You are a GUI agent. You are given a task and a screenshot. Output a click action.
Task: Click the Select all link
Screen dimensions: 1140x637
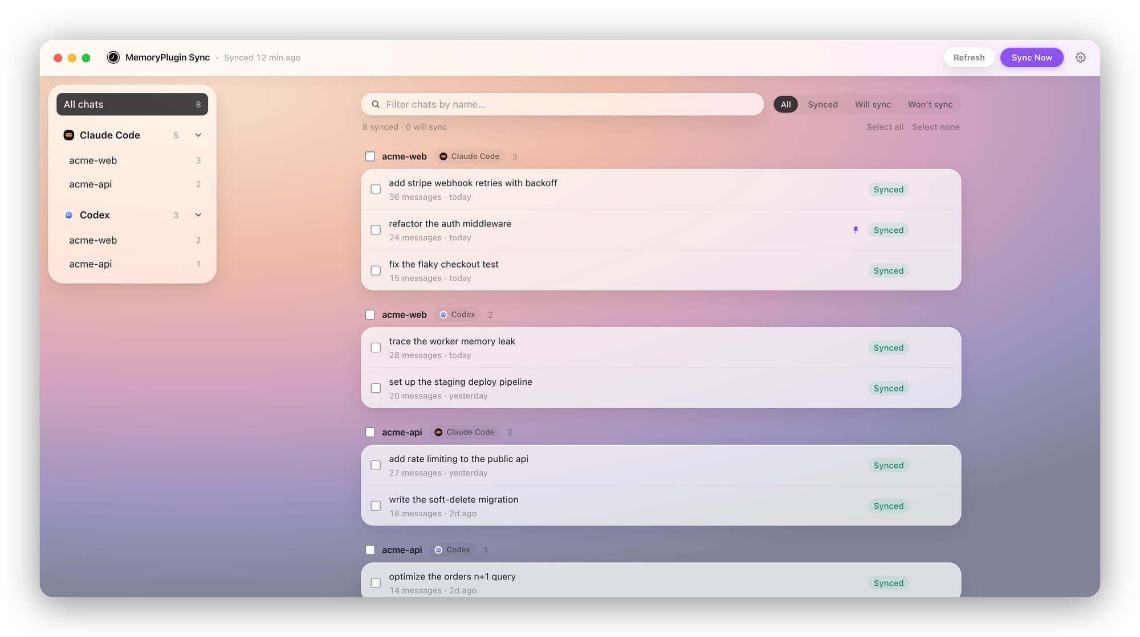coord(885,127)
